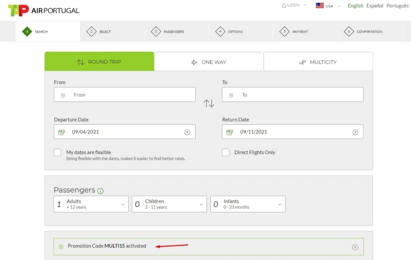Remove the MULTI15 promotion code

point(355,247)
